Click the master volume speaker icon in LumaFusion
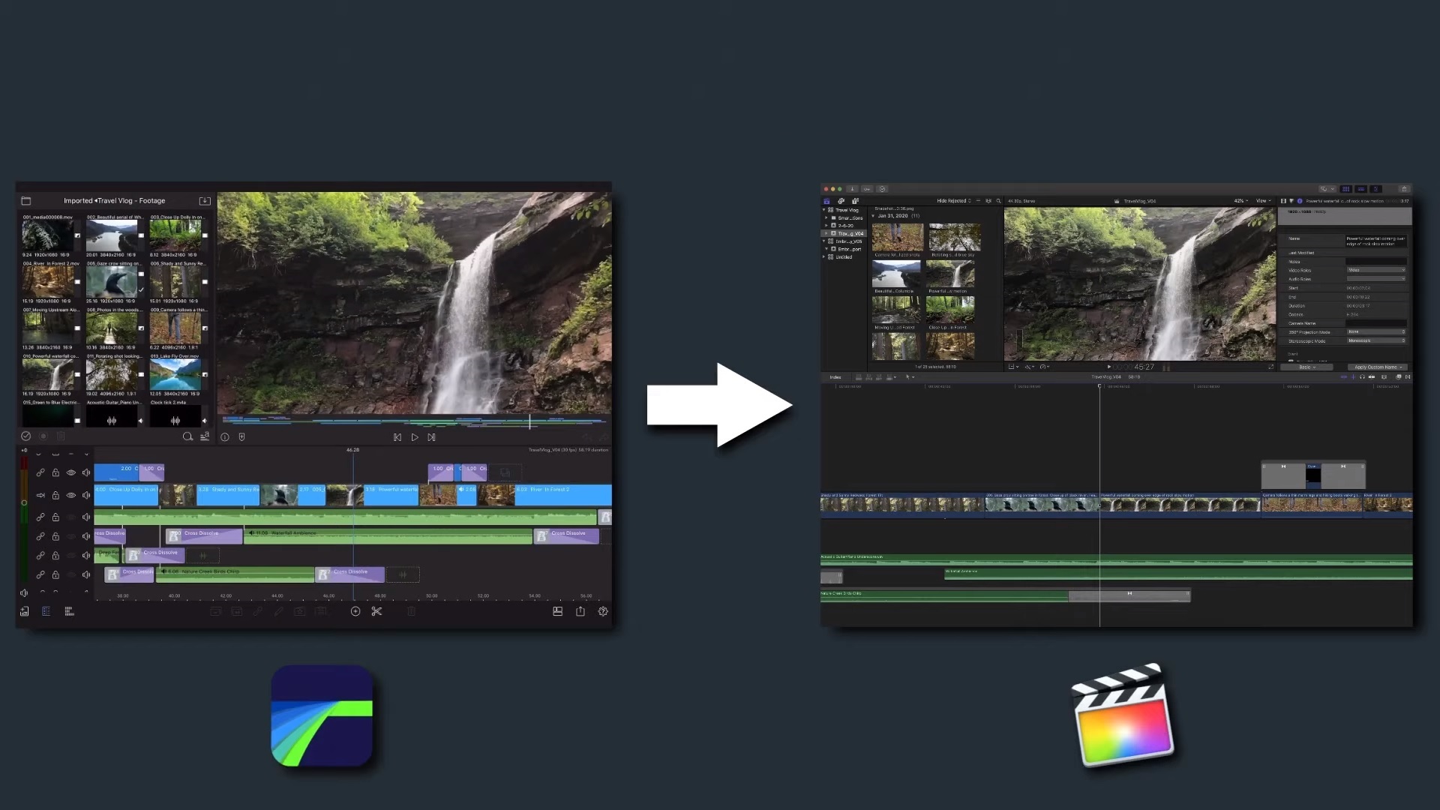1440x810 pixels. [24, 593]
